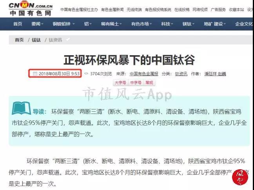Viewport: 254px width, 190px height.
Task: Select 常规 regular font size
Action: (149, 83)
